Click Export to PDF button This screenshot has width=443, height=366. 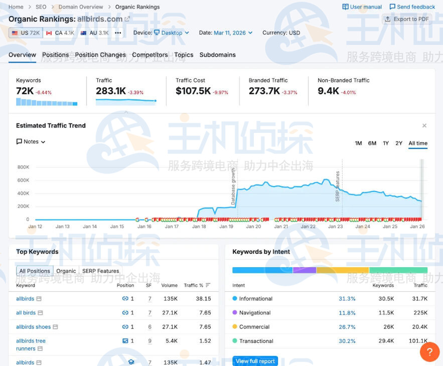pos(407,19)
